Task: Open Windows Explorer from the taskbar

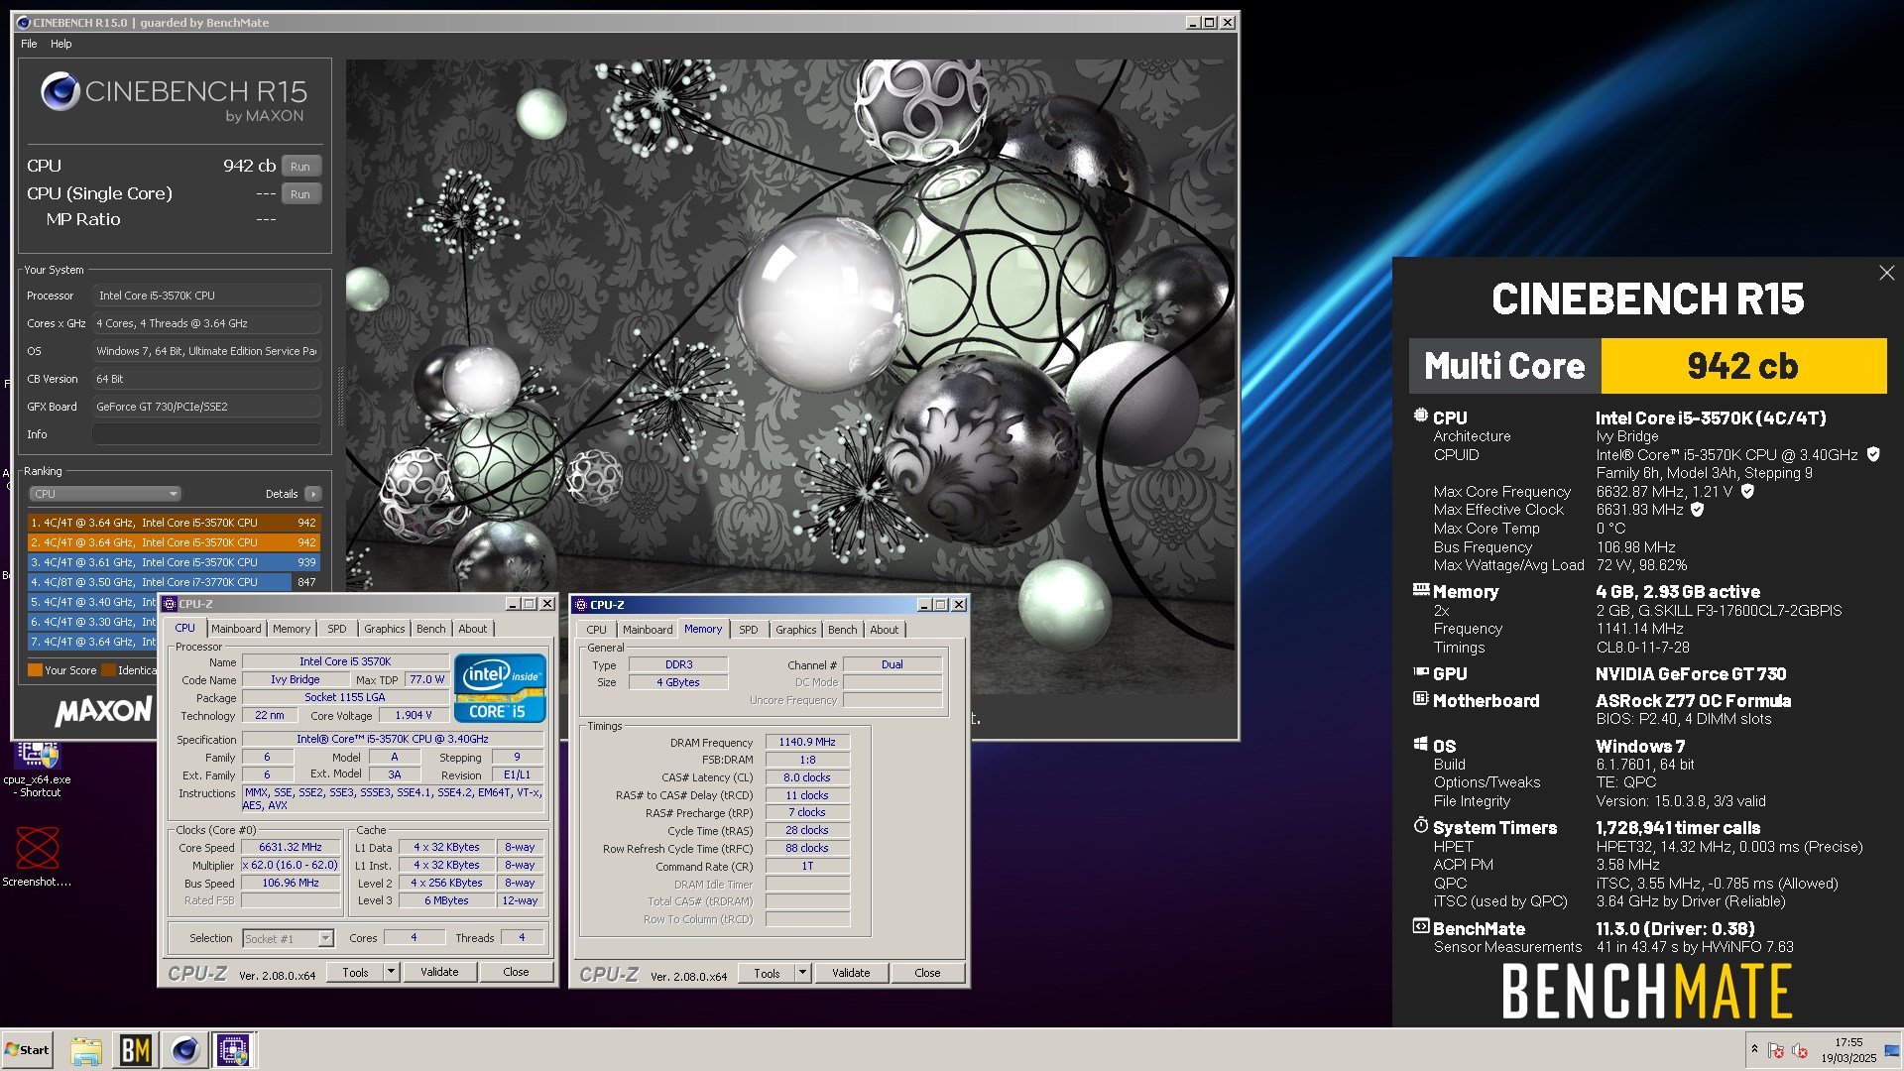Action: point(86,1050)
